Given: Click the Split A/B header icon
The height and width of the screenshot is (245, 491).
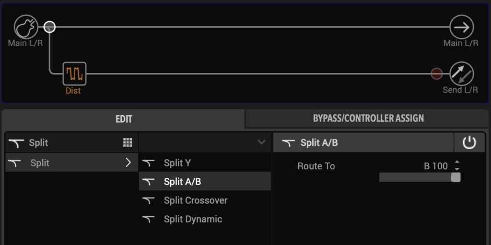Looking at the screenshot, I should tap(288, 143).
